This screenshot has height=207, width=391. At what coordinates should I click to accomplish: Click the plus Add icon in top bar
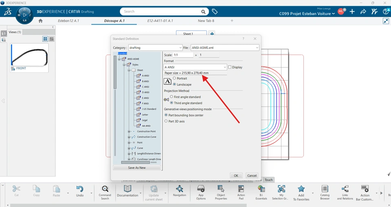(x=352, y=11)
